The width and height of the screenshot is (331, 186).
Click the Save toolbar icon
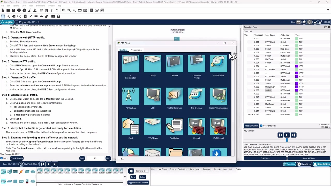[x=13, y=10]
